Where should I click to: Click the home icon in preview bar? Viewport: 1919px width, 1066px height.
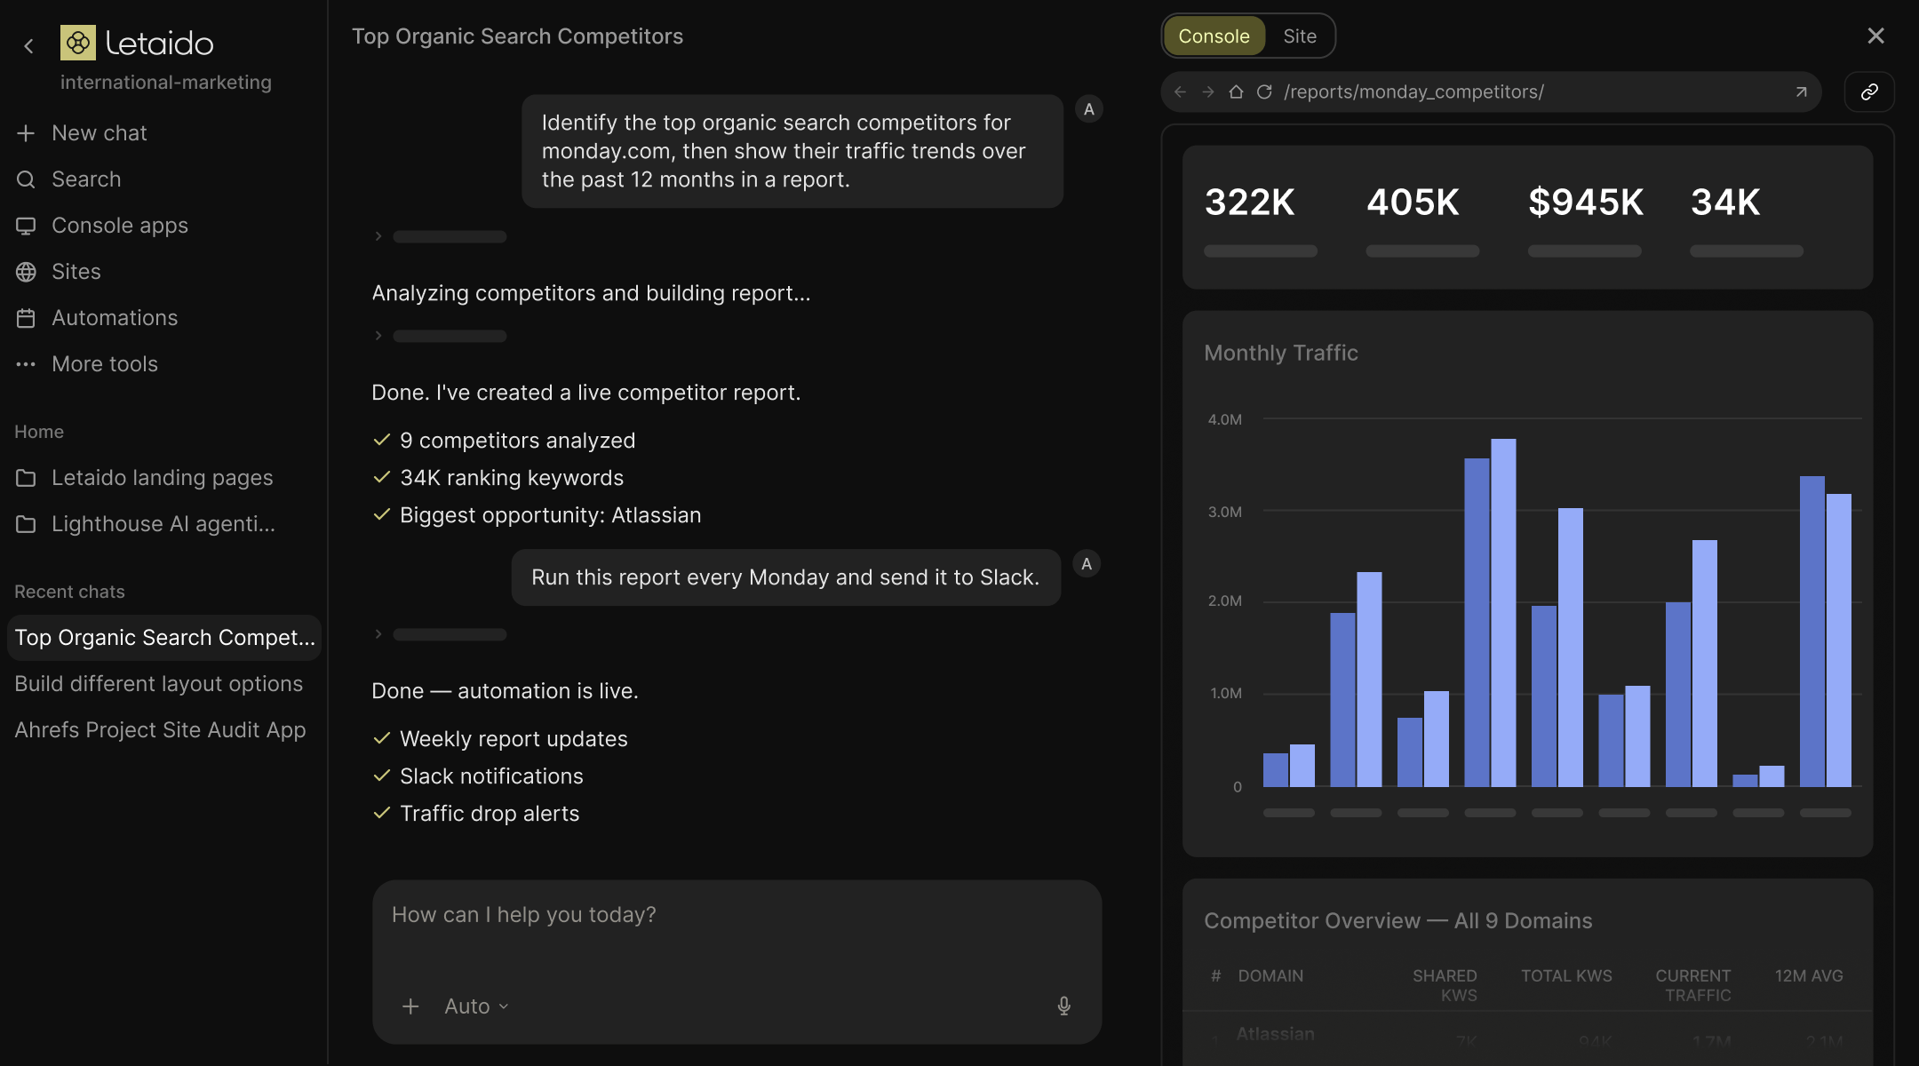pyautogui.click(x=1236, y=91)
